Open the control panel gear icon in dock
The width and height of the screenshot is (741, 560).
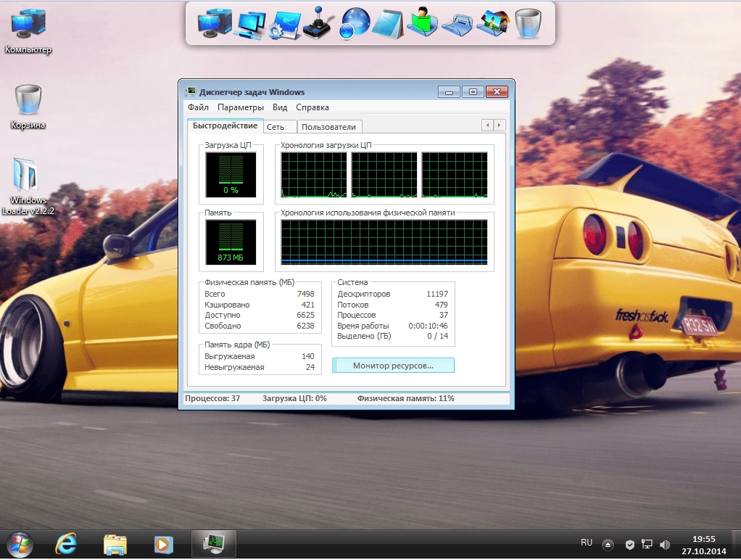284,25
